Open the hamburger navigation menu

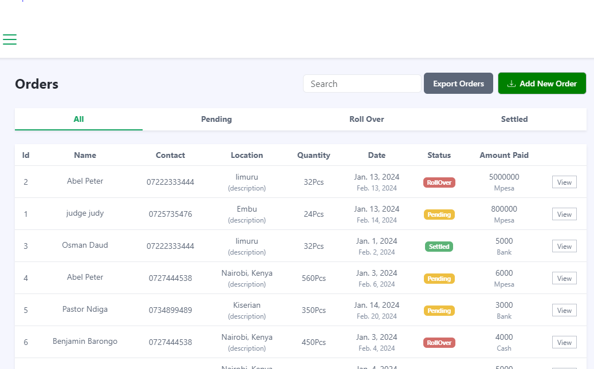pos(10,39)
